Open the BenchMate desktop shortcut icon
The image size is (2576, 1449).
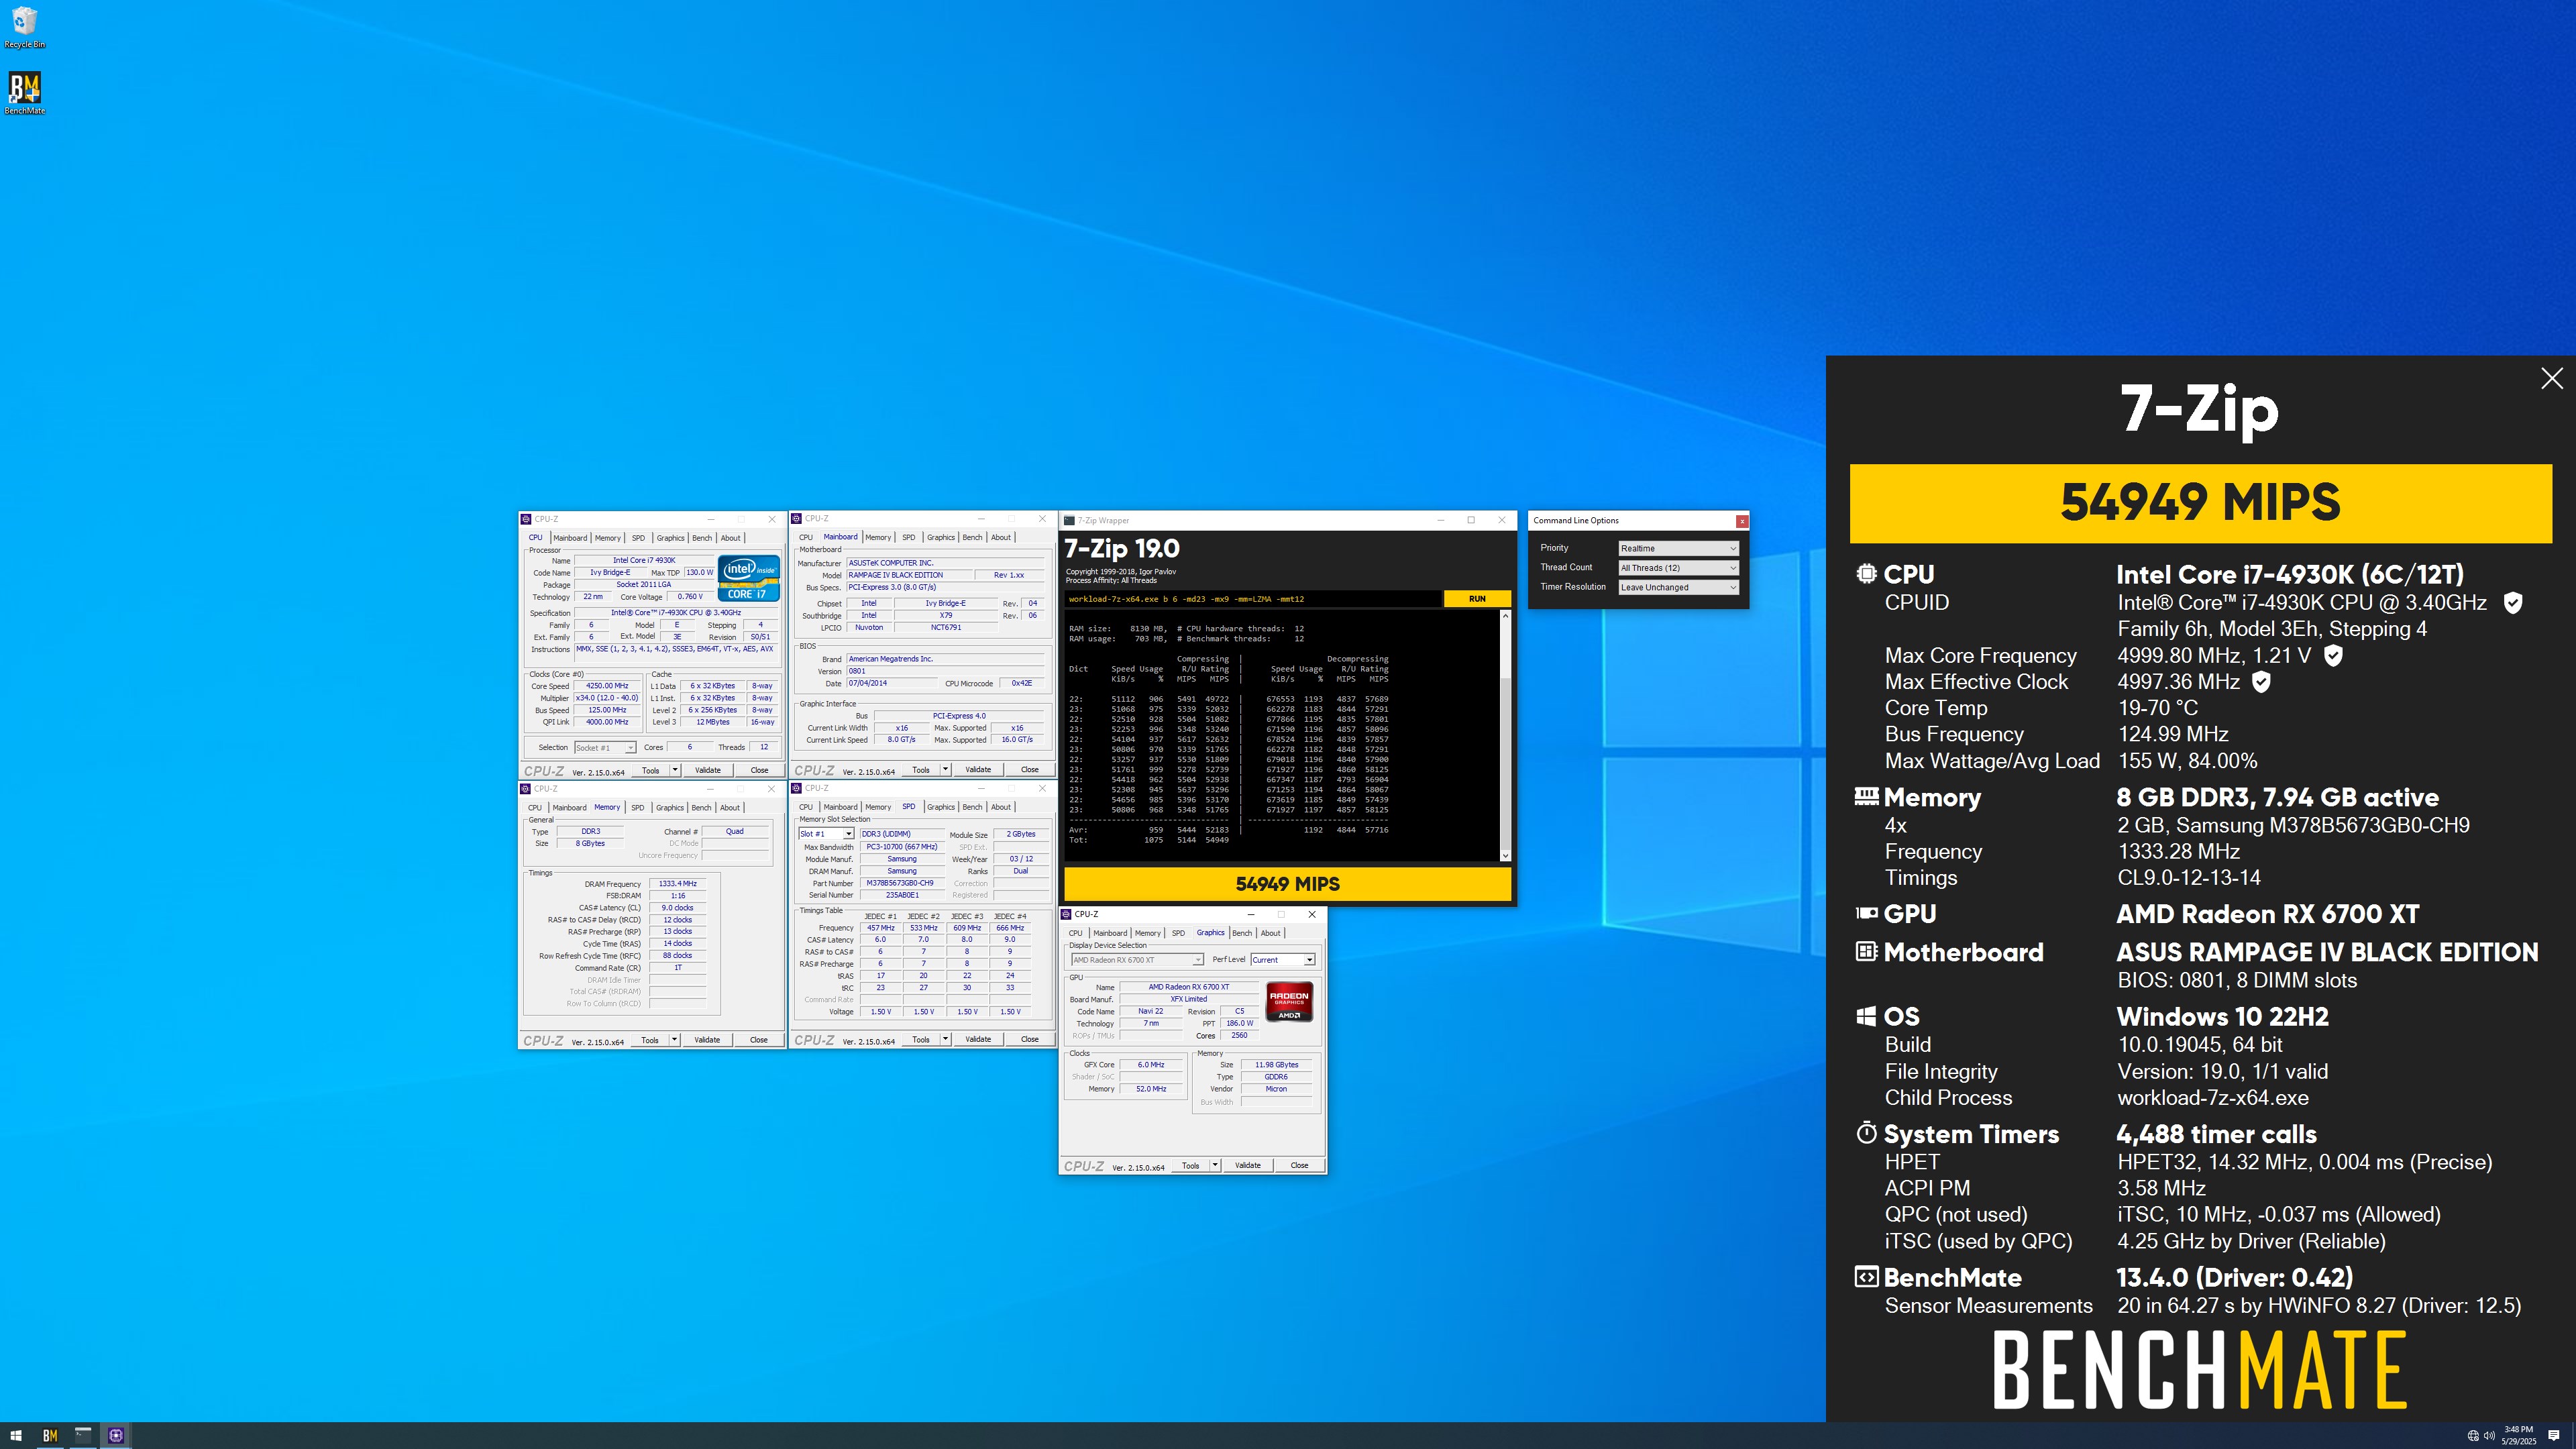pos(24,93)
